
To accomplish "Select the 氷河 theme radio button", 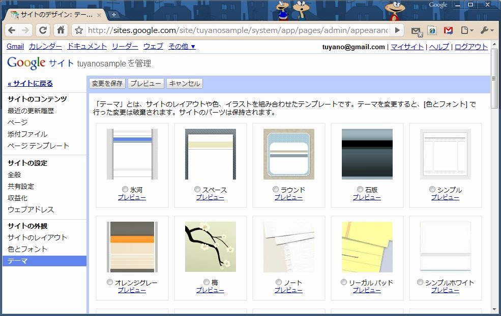I will click(125, 190).
